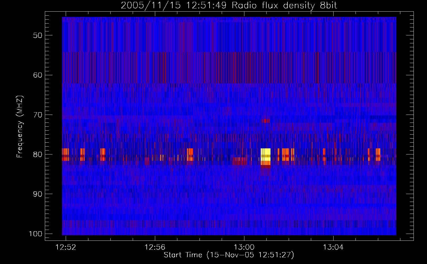Image resolution: width=427 pixels, height=264 pixels.
Task: Click the 13:04 time tick label
Action: [x=333, y=247]
